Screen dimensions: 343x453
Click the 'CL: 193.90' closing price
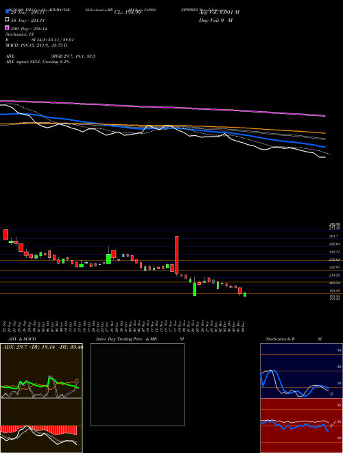pyautogui.click(x=128, y=12)
